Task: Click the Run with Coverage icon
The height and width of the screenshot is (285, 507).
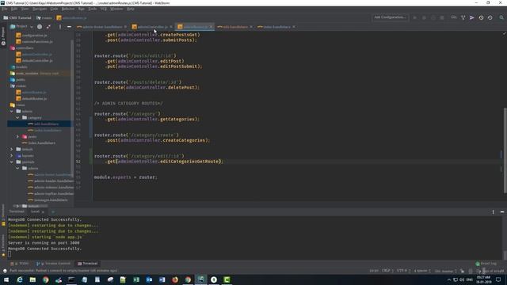Action: [433, 17]
